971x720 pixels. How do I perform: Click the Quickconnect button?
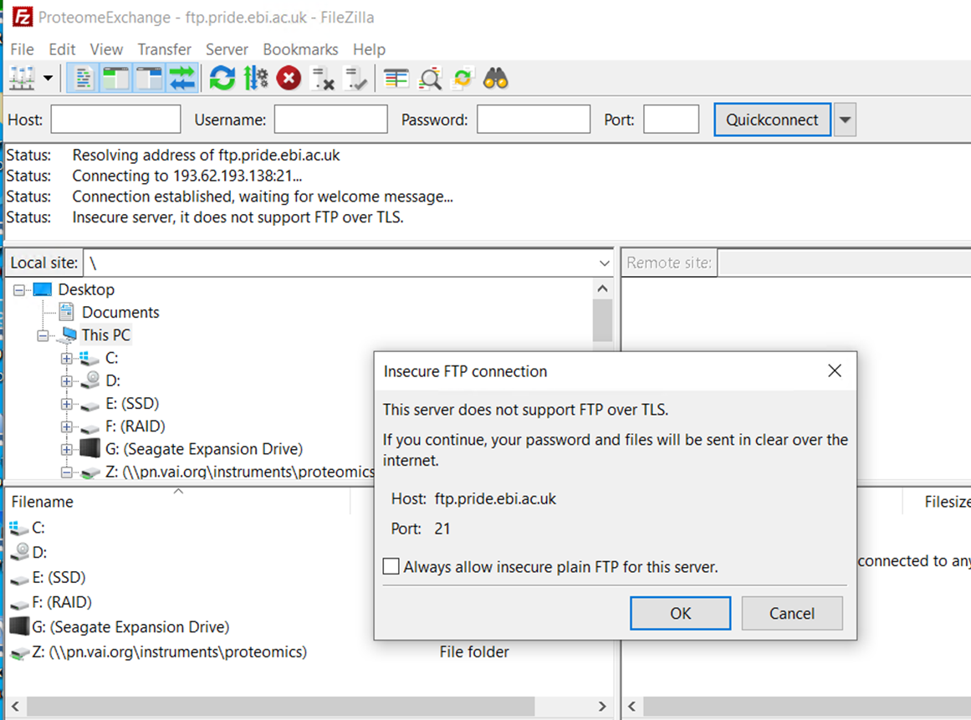[772, 120]
